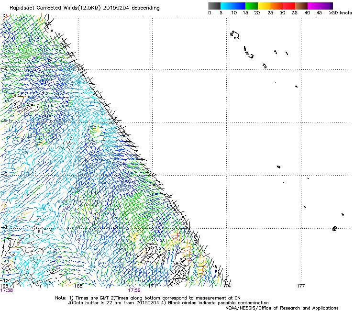Click the red 30-35 knots color swatch

click(x=289, y=6)
